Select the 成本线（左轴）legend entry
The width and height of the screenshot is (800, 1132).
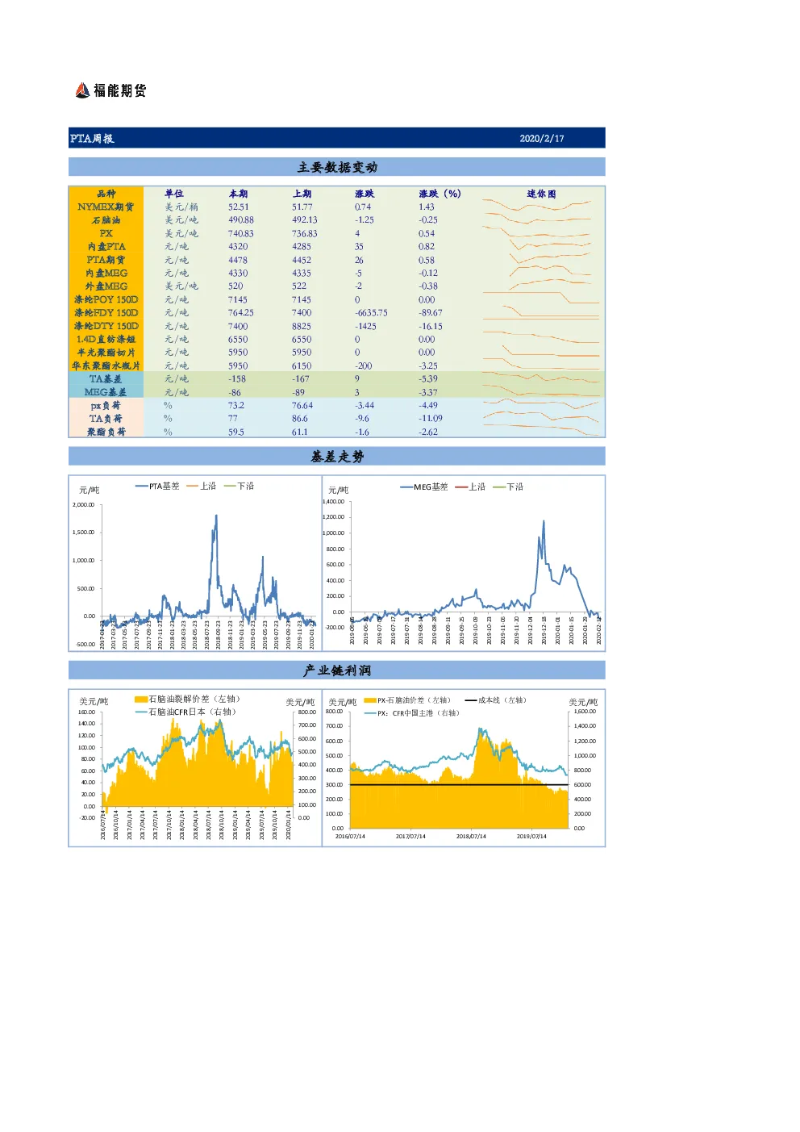pos(496,700)
